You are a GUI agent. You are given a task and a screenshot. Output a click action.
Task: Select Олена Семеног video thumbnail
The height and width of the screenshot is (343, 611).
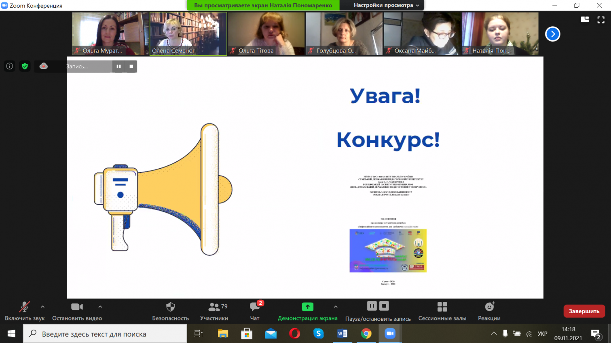[x=188, y=34]
